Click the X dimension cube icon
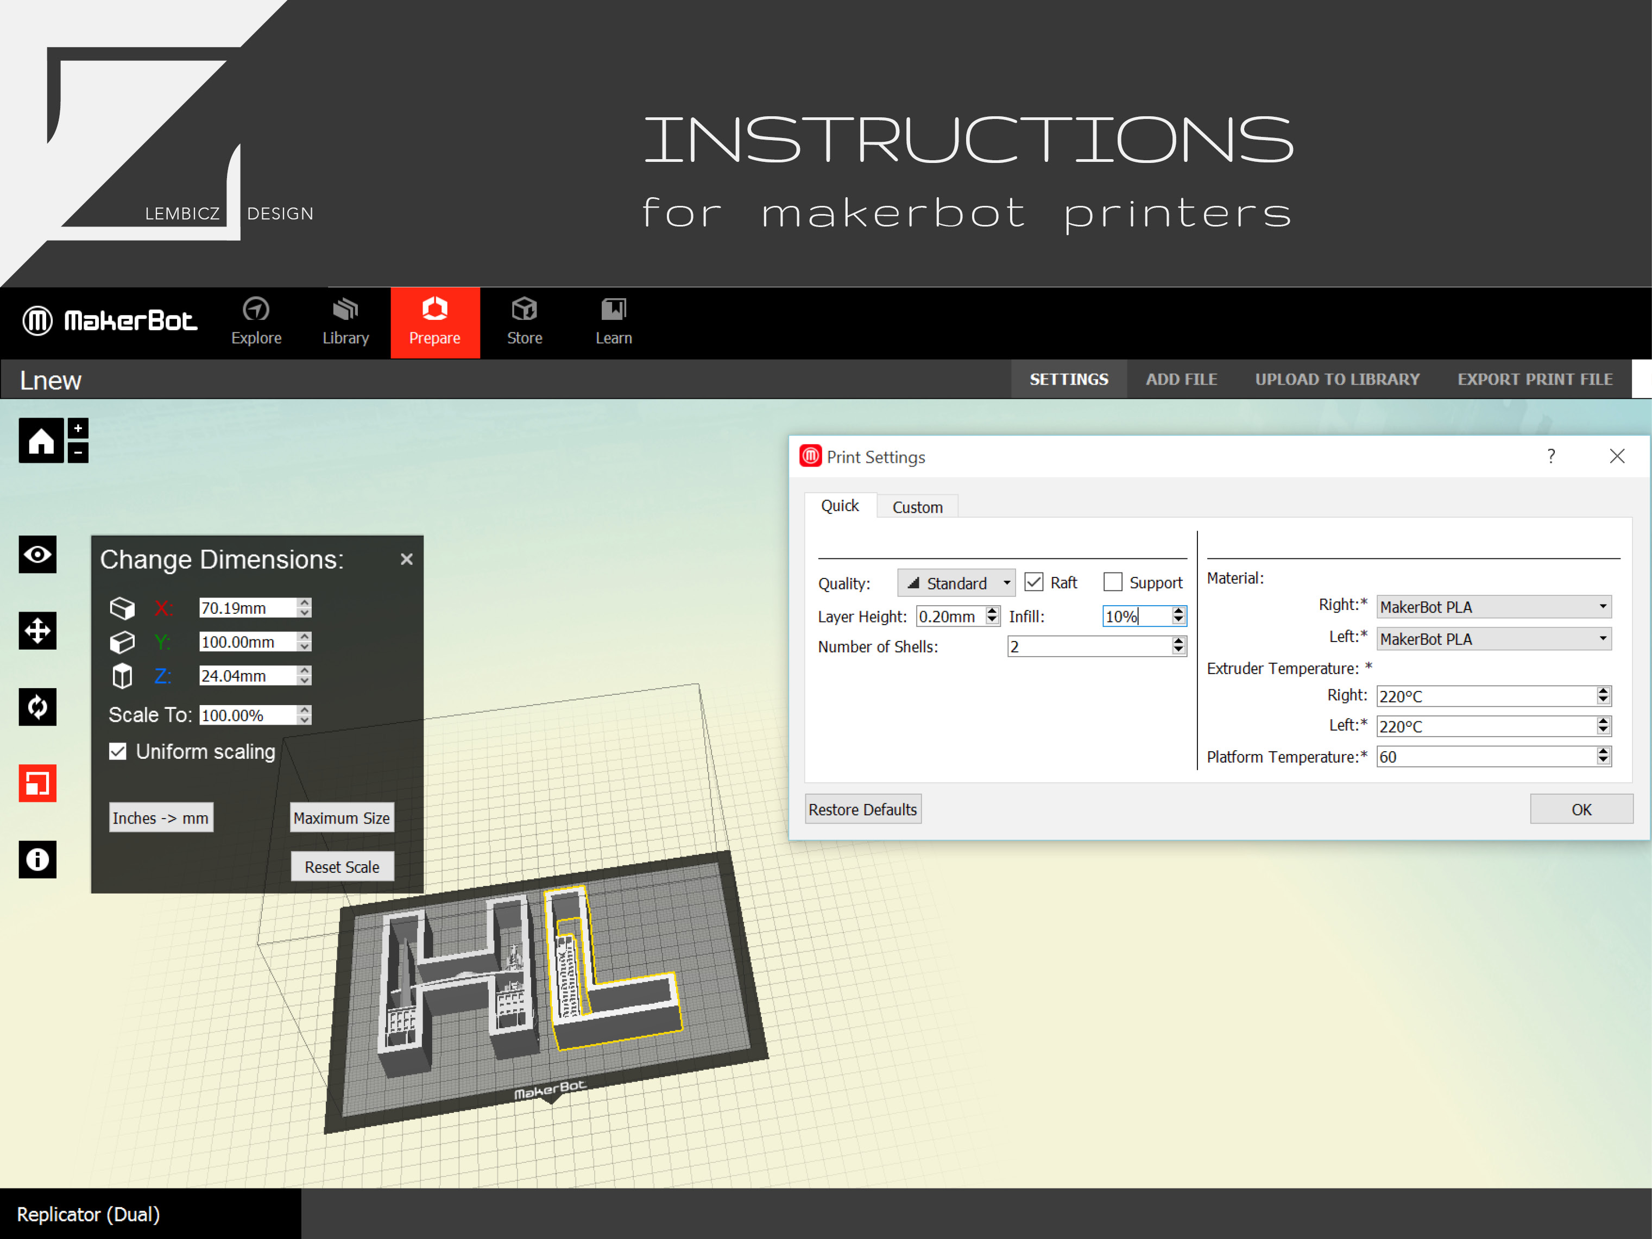Viewport: 1652px width, 1239px height. pos(123,608)
